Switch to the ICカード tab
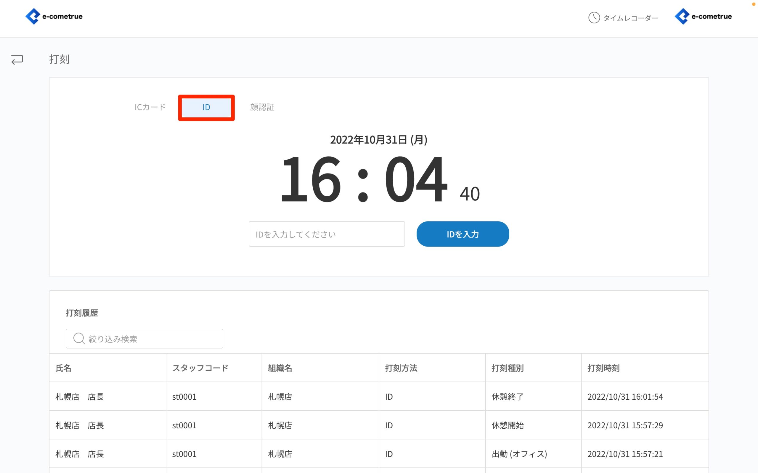The image size is (758, 473). 150,107
